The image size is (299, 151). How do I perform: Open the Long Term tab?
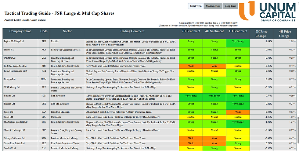coord(230,6)
